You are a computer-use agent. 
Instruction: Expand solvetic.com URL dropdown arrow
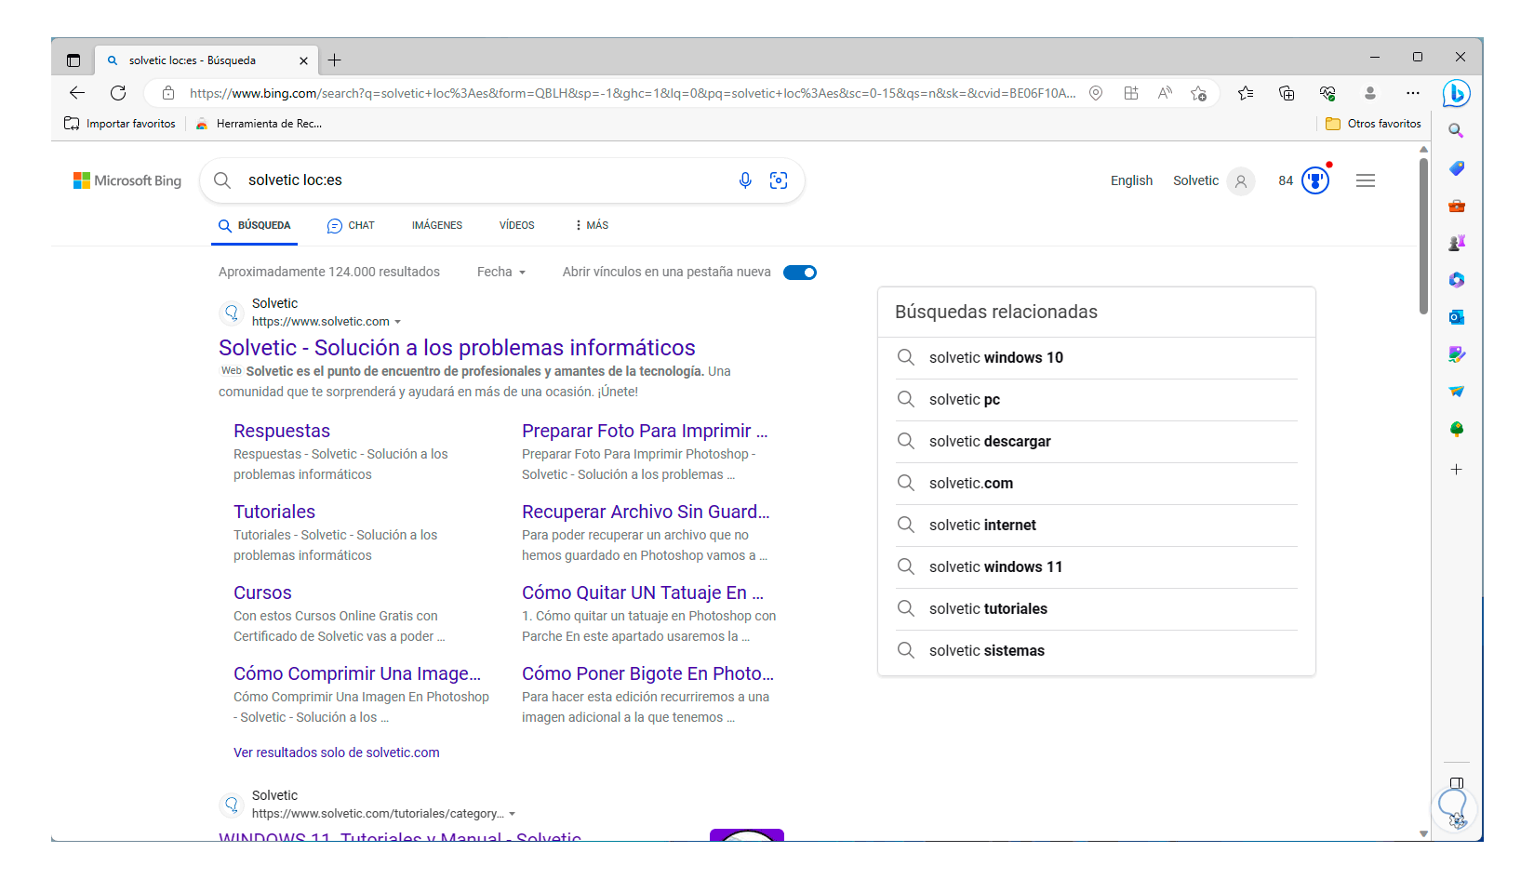point(397,322)
